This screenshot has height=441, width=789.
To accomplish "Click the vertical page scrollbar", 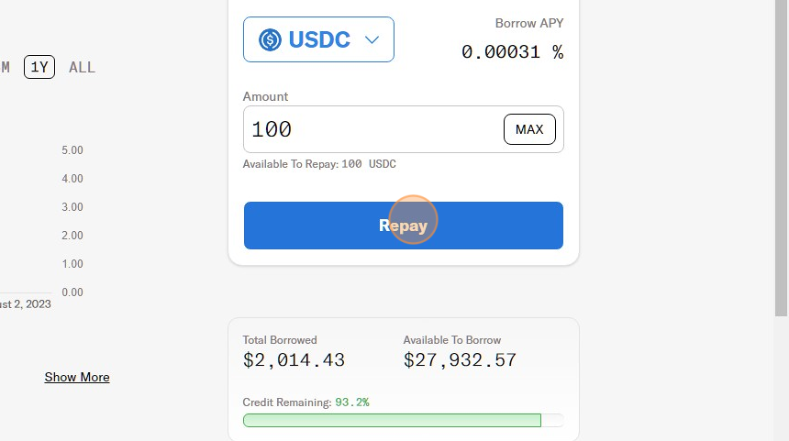I will pos(782,156).
